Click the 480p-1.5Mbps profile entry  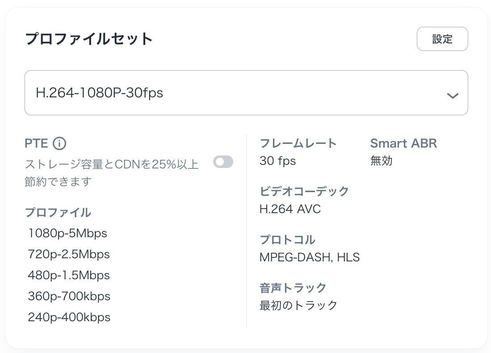tap(69, 275)
